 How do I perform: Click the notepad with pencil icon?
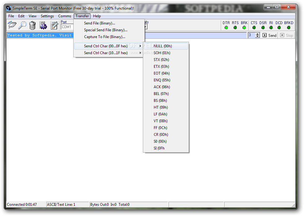click(x=54, y=25)
